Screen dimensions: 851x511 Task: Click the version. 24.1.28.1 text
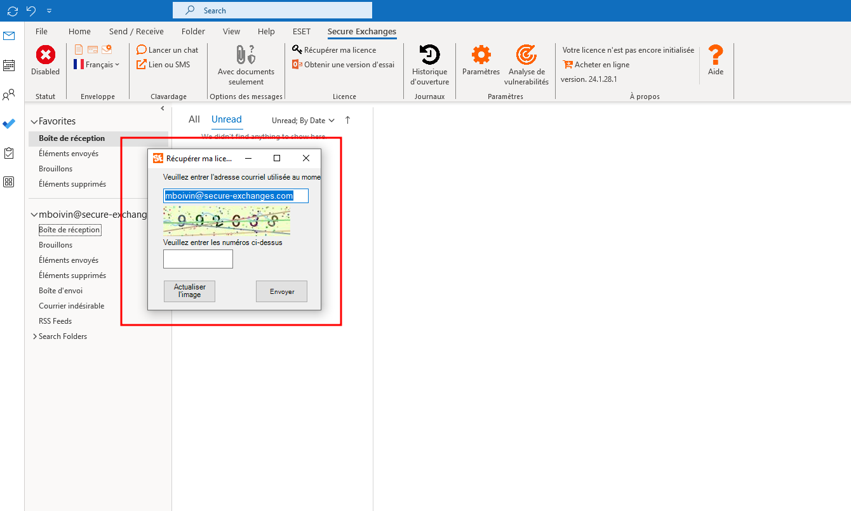point(589,79)
